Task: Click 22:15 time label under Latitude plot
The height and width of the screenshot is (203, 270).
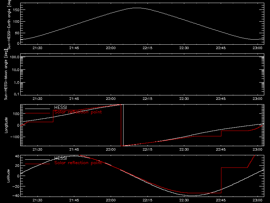Action: coord(147,200)
